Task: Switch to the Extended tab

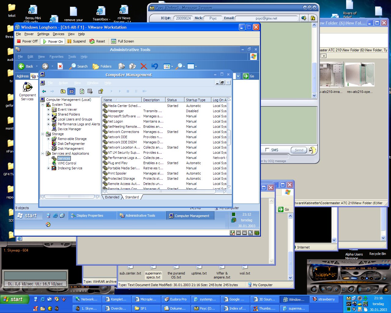Action: point(112,197)
